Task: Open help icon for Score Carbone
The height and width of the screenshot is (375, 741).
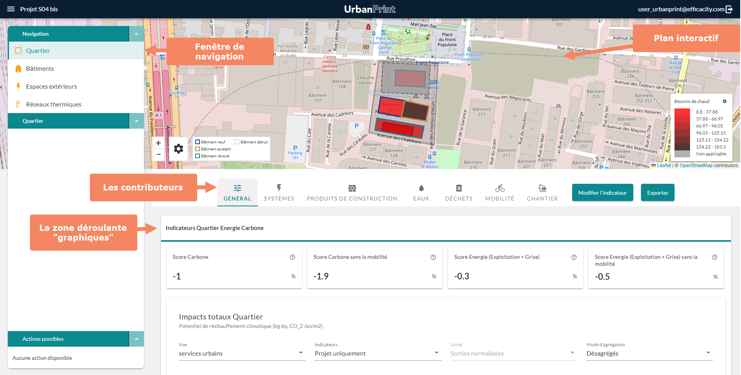Action: point(293,257)
